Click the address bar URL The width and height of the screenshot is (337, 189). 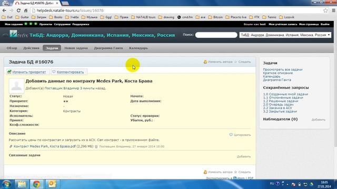click(x=70, y=10)
